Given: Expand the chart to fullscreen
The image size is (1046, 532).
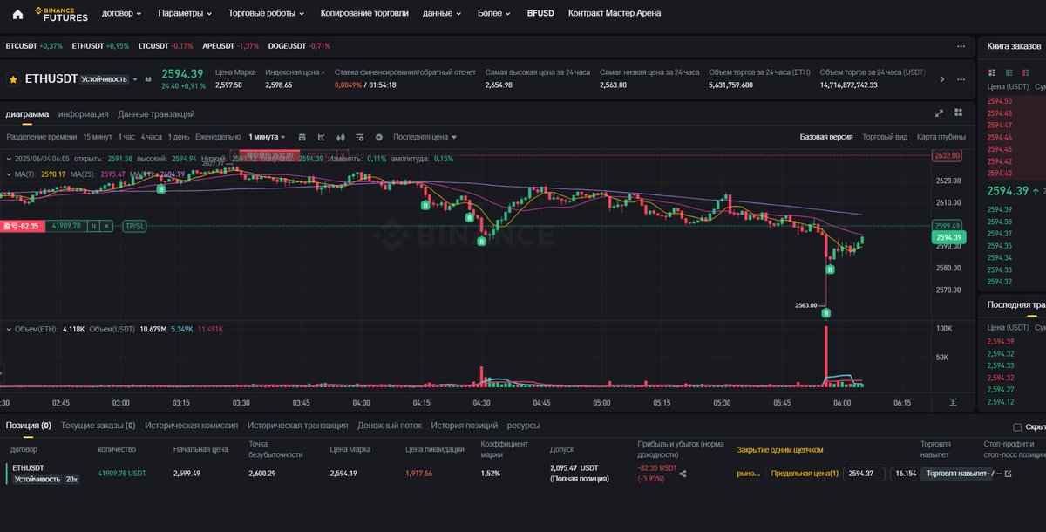Looking at the screenshot, I should [x=940, y=113].
